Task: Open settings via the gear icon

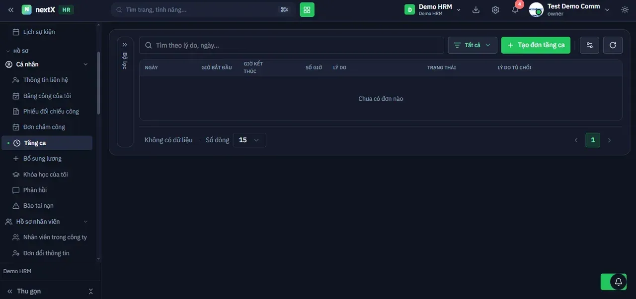Action: pos(495,10)
